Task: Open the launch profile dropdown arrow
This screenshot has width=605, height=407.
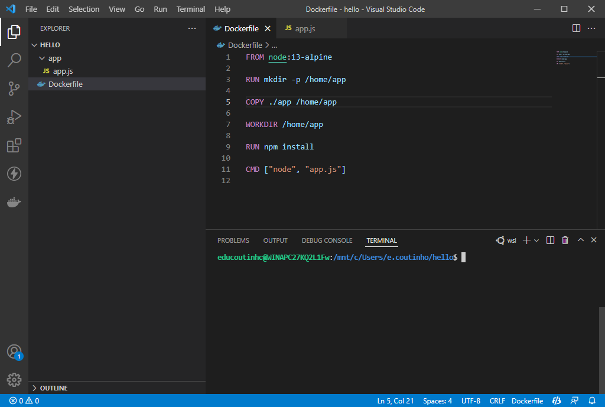Action: tap(536, 240)
